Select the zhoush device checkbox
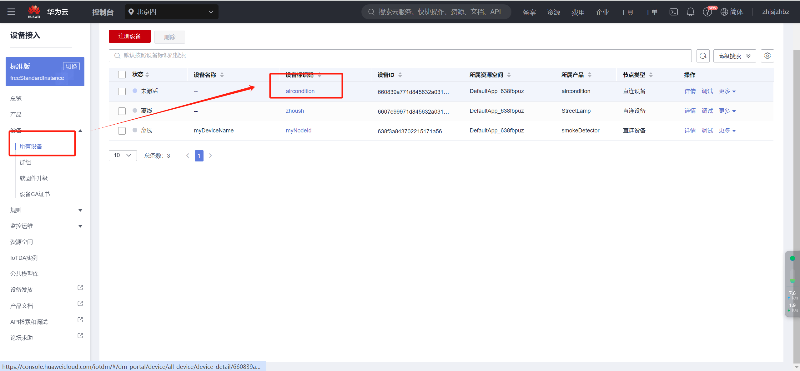Viewport: 800px width, 371px height. click(122, 111)
